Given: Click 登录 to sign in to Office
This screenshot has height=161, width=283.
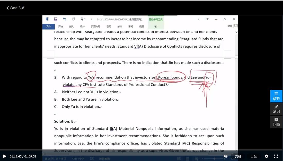Looking at the screenshot, I should [230, 26].
